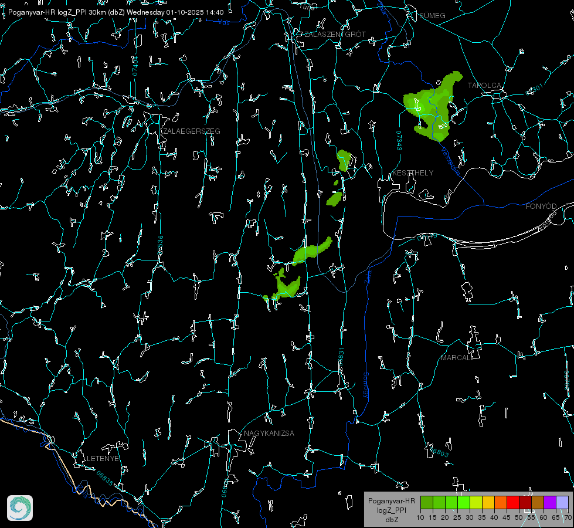Click the Poganyvar-HR legend title
Screen dimensions: 574x528
click(x=391, y=501)
